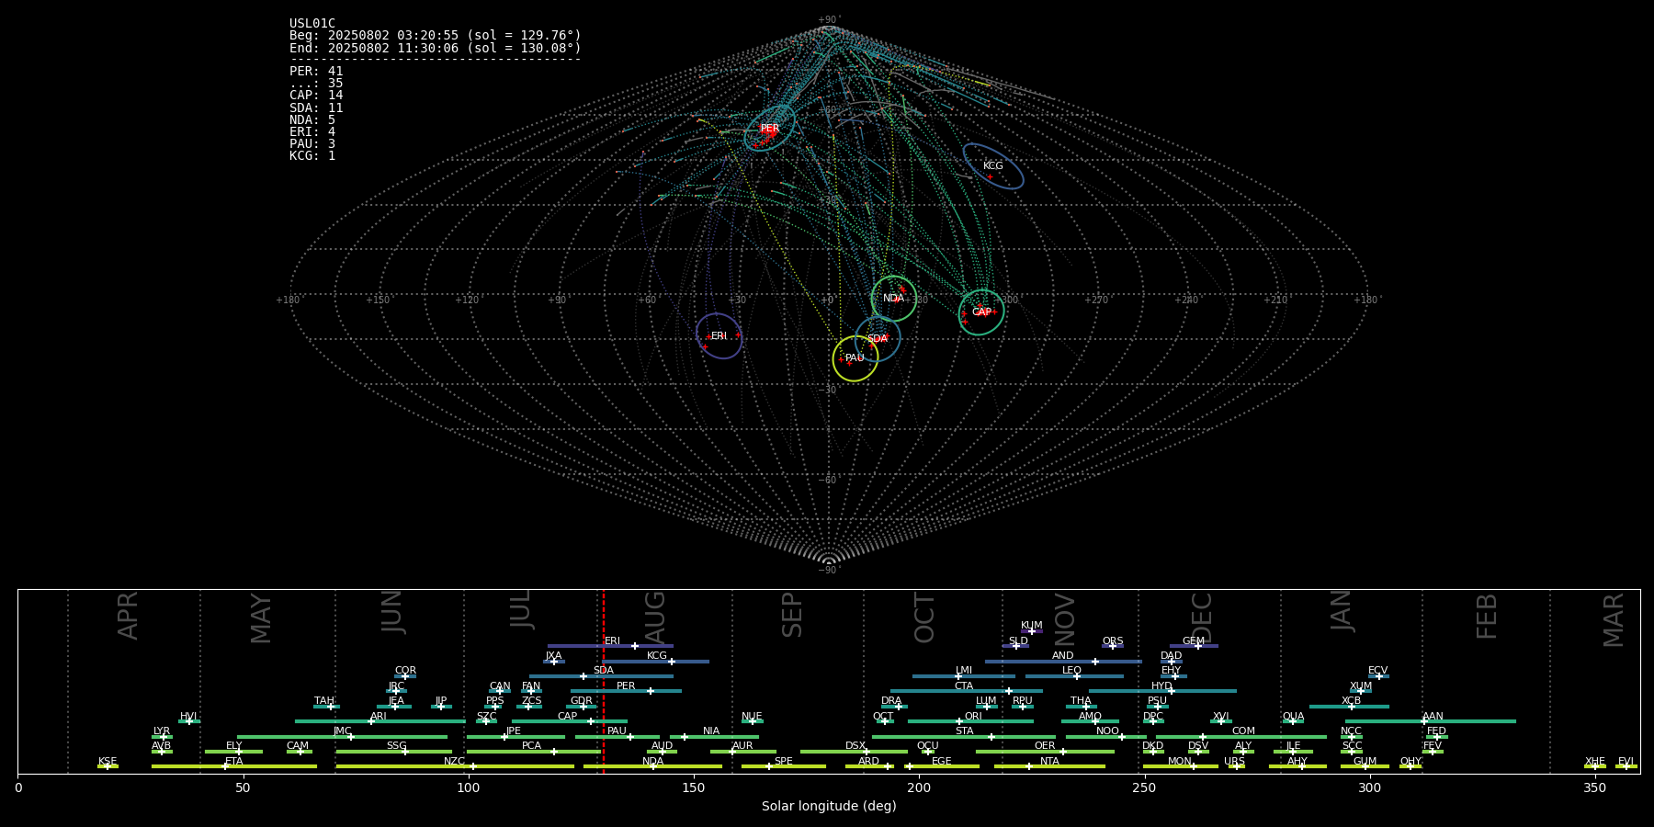Click the ETA shower bar in timeline

[x=234, y=766]
